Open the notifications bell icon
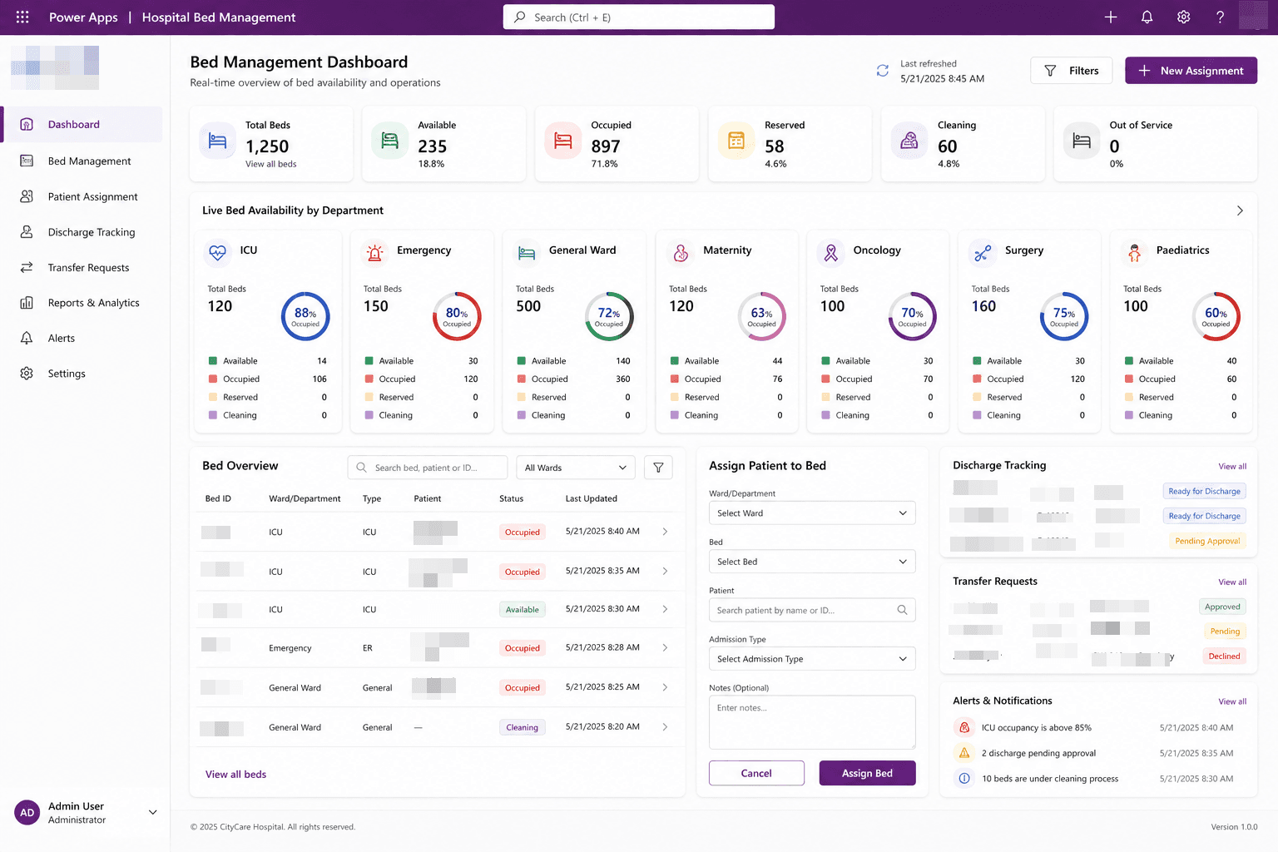This screenshot has height=852, width=1278. [1147, 17]
